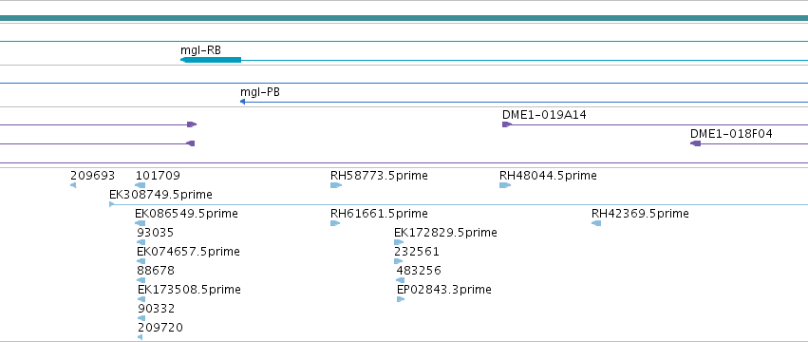Select the 483256 feature glyph
Screen dimensions: 808x342
[x=401, y=280]
